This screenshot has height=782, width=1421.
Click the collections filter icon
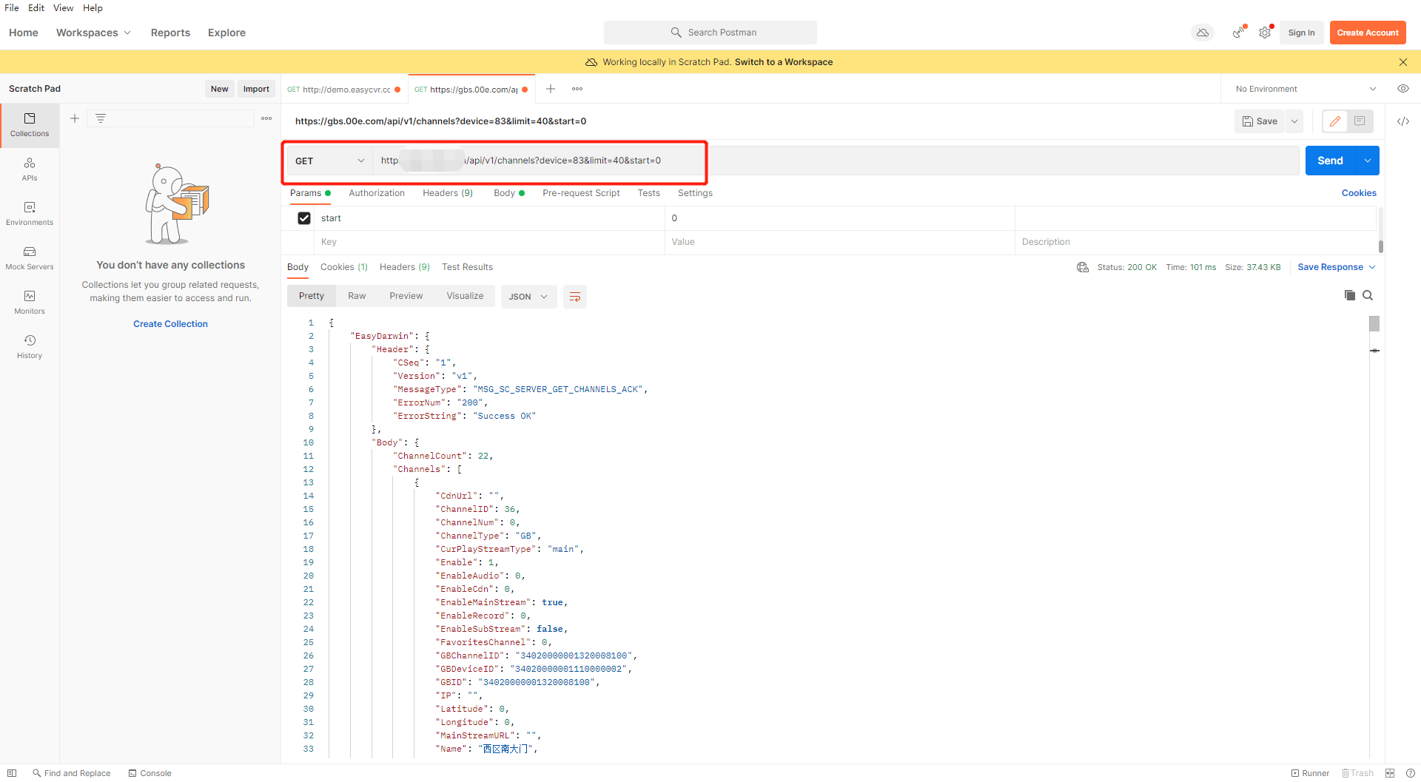[x=101, y=118]
